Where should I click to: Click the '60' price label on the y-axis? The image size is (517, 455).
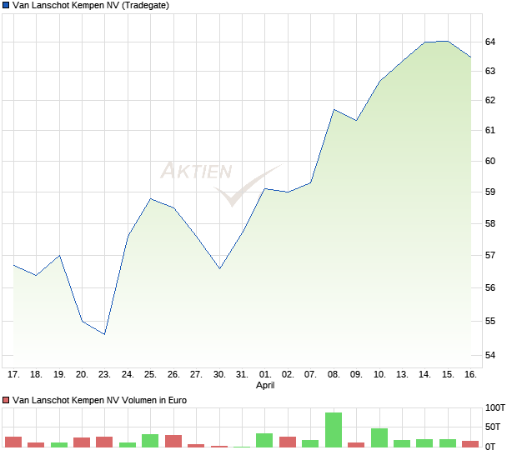tap(490, 161)
